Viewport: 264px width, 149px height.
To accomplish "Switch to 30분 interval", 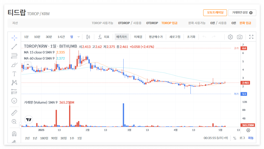I will click(x=49, y=37).
